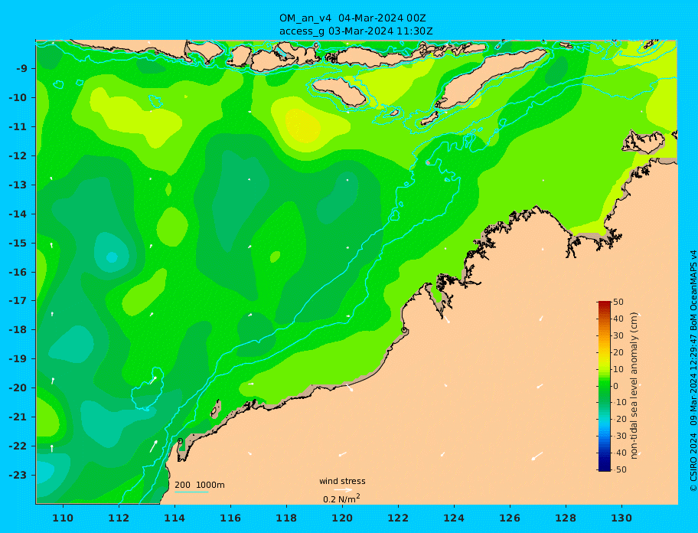Click the circle station marker on coast near -18
This screenshot has width=698, height=533.
click(x=404, y=330)
